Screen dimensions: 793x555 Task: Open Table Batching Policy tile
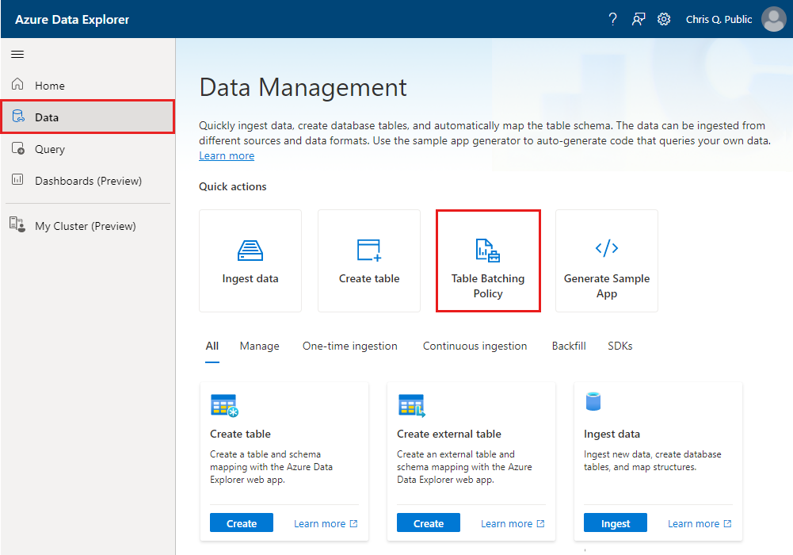488,261
